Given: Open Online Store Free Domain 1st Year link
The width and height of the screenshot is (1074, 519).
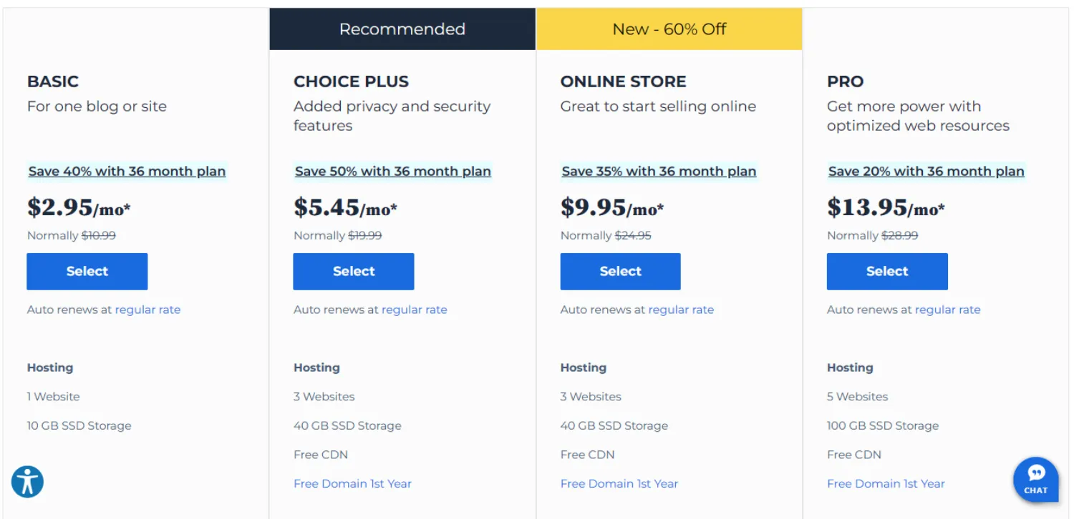Looking at the screenshot, I should [x=619, y=483].
